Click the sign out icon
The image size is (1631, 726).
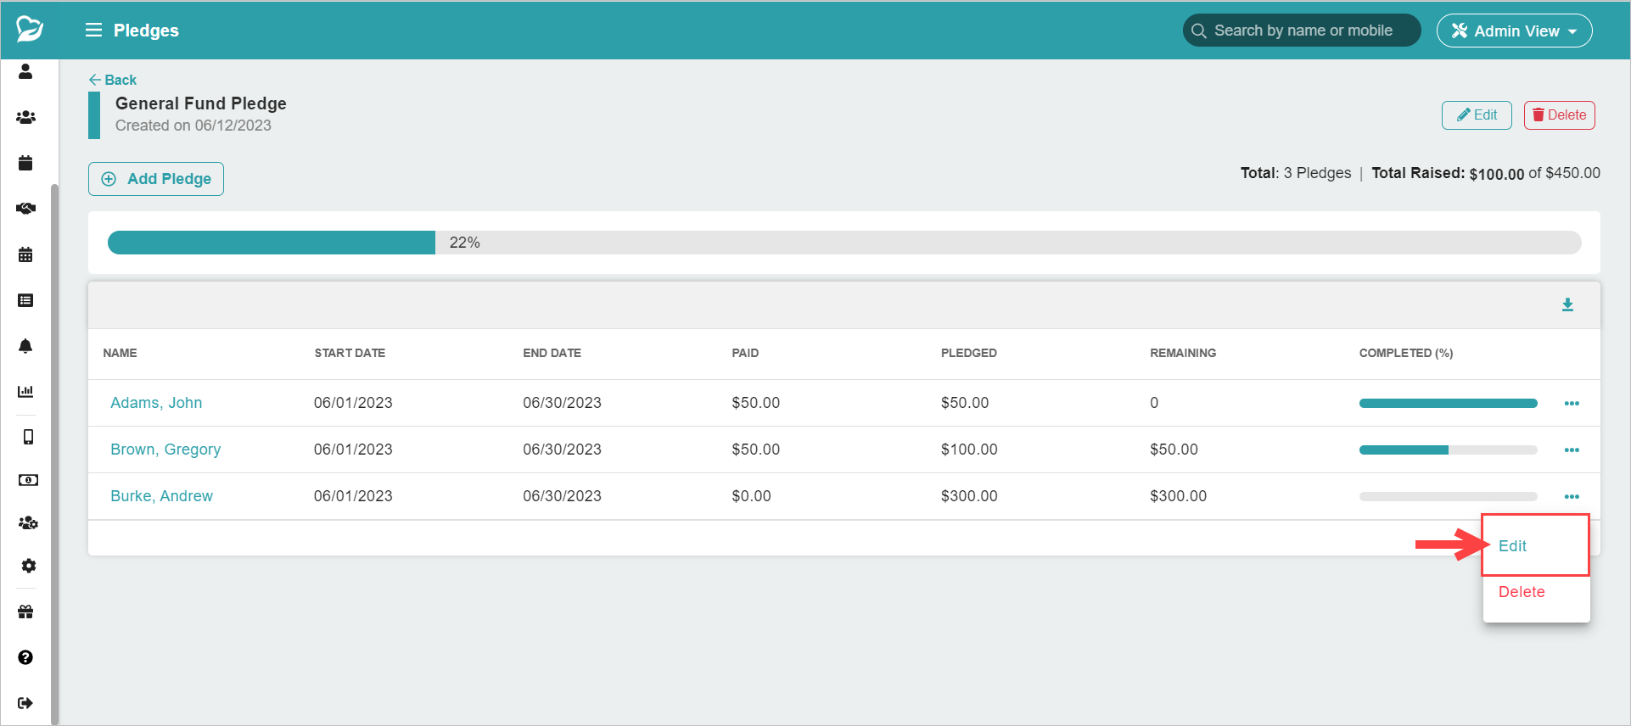[25, 703]
